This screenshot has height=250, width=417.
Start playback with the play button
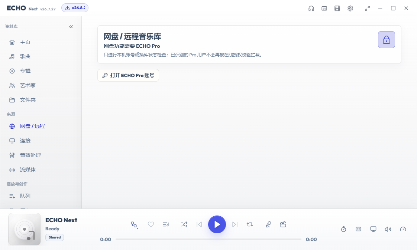[217, 224]
